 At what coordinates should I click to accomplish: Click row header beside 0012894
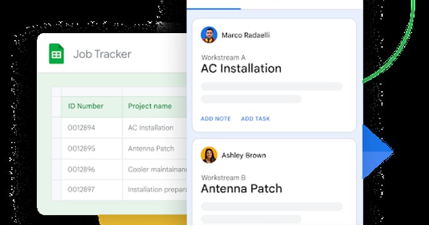[57, 127]
